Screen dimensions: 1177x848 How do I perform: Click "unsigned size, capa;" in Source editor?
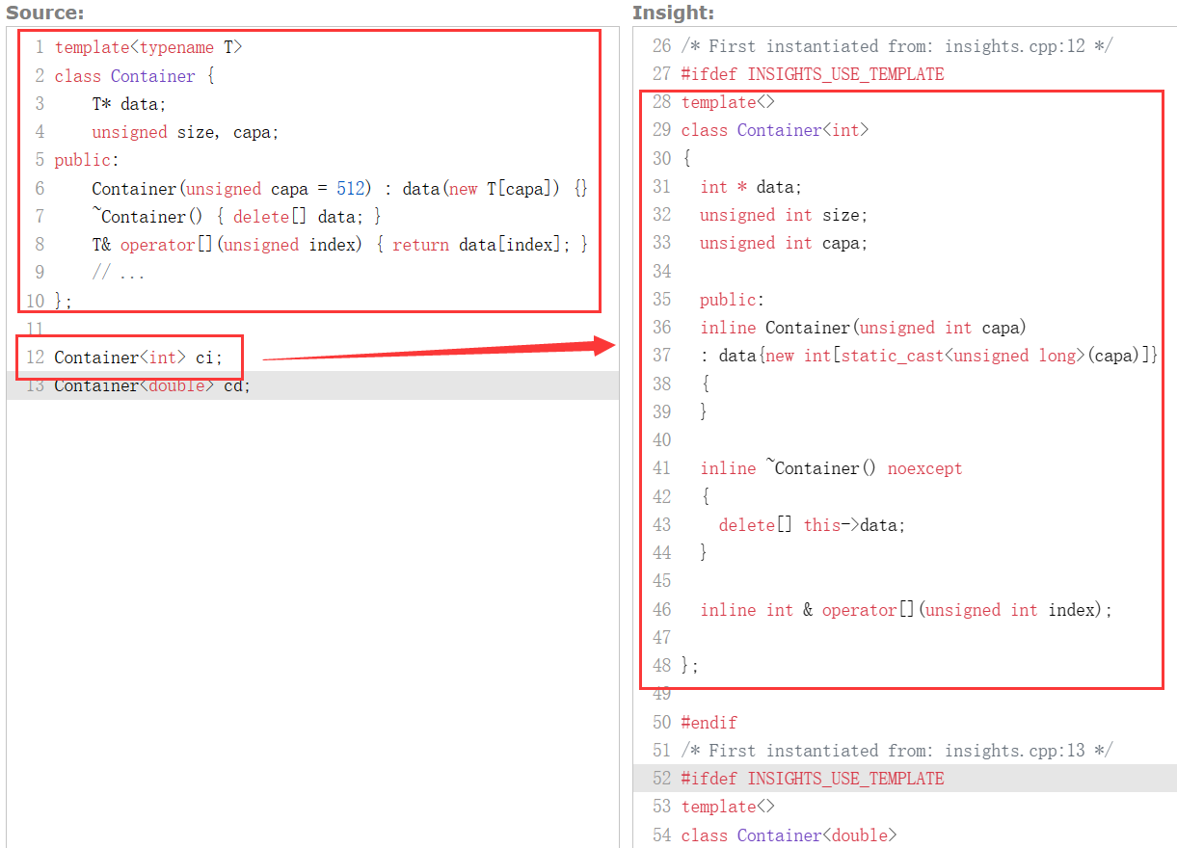(185, 132)
